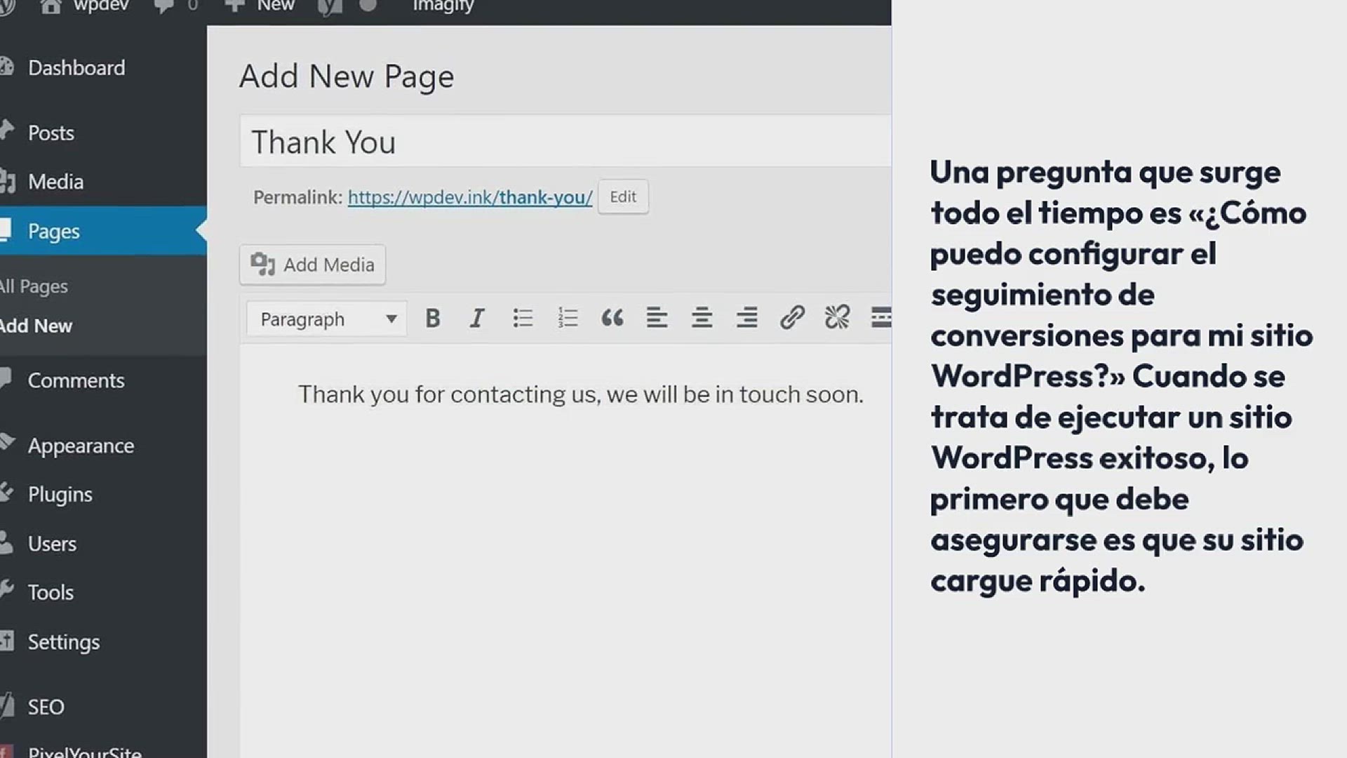Viewport: 1347px width, 758px height.
Task: Open the Settings menu in sidebar
Action: 64,641
